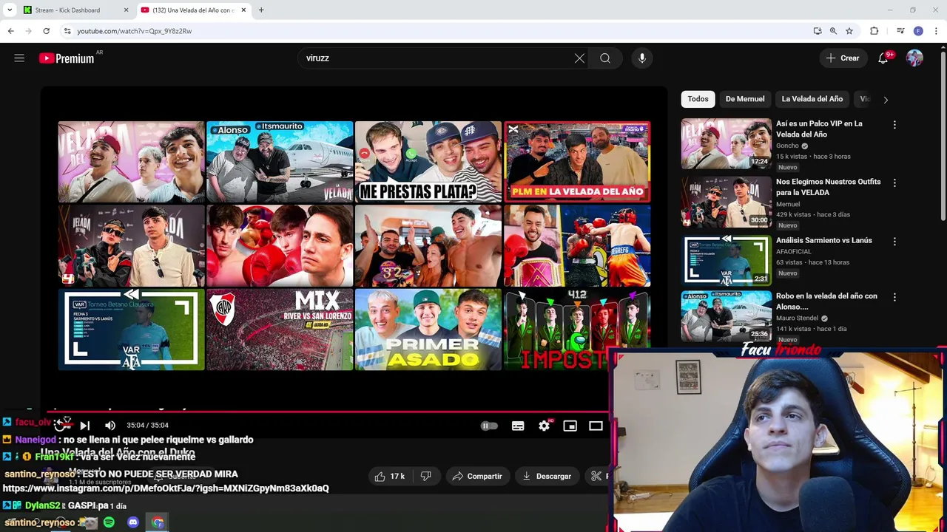This screenshot has width=947, height=532.
Task: Install the app from the address bar icon
Action: 818,31
